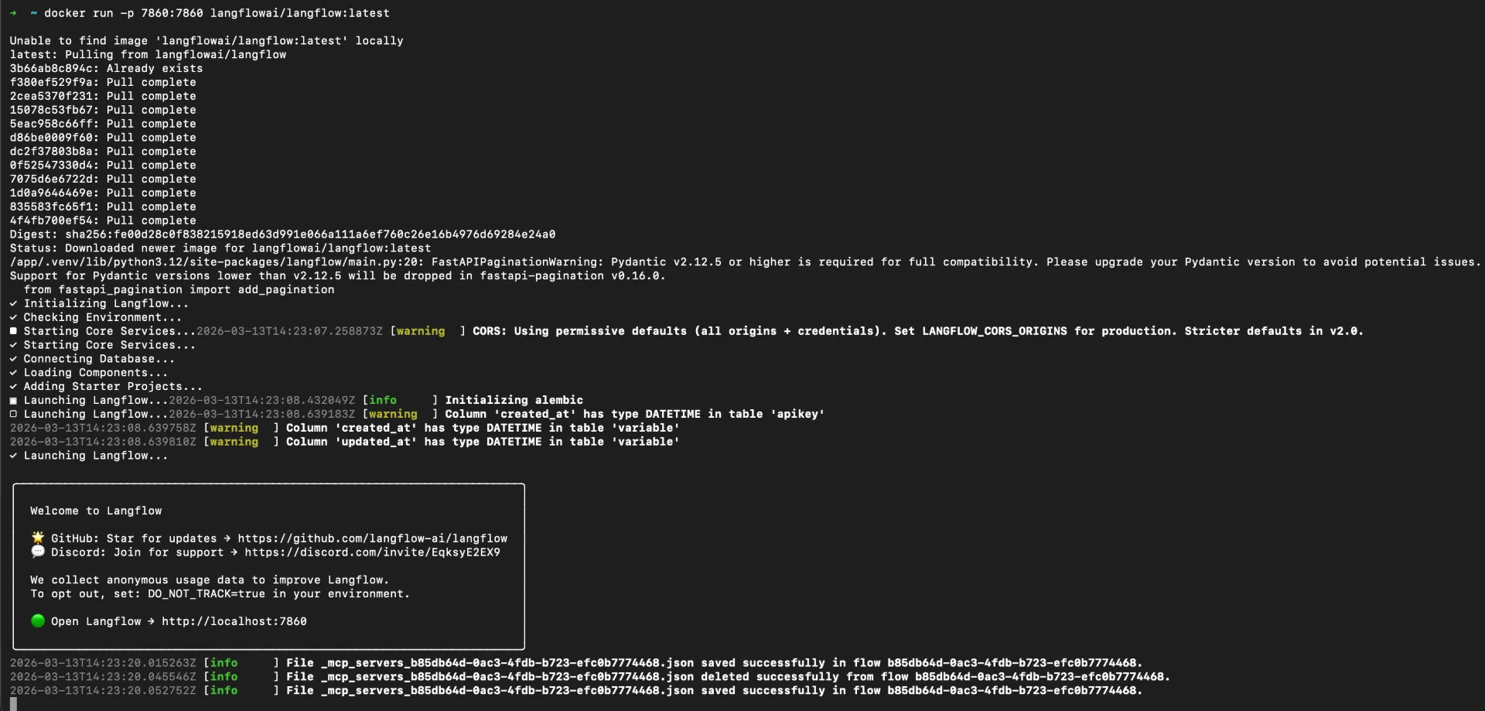Click the filled square beside Starting Core Services
The width and height of the screenshot is (1485, 711).
12,331
